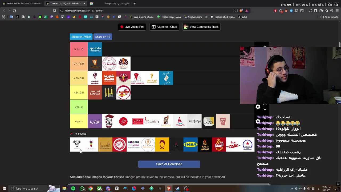Open OBS Studio from the taskbar
The image size is (341, 192).
[186, 189]
